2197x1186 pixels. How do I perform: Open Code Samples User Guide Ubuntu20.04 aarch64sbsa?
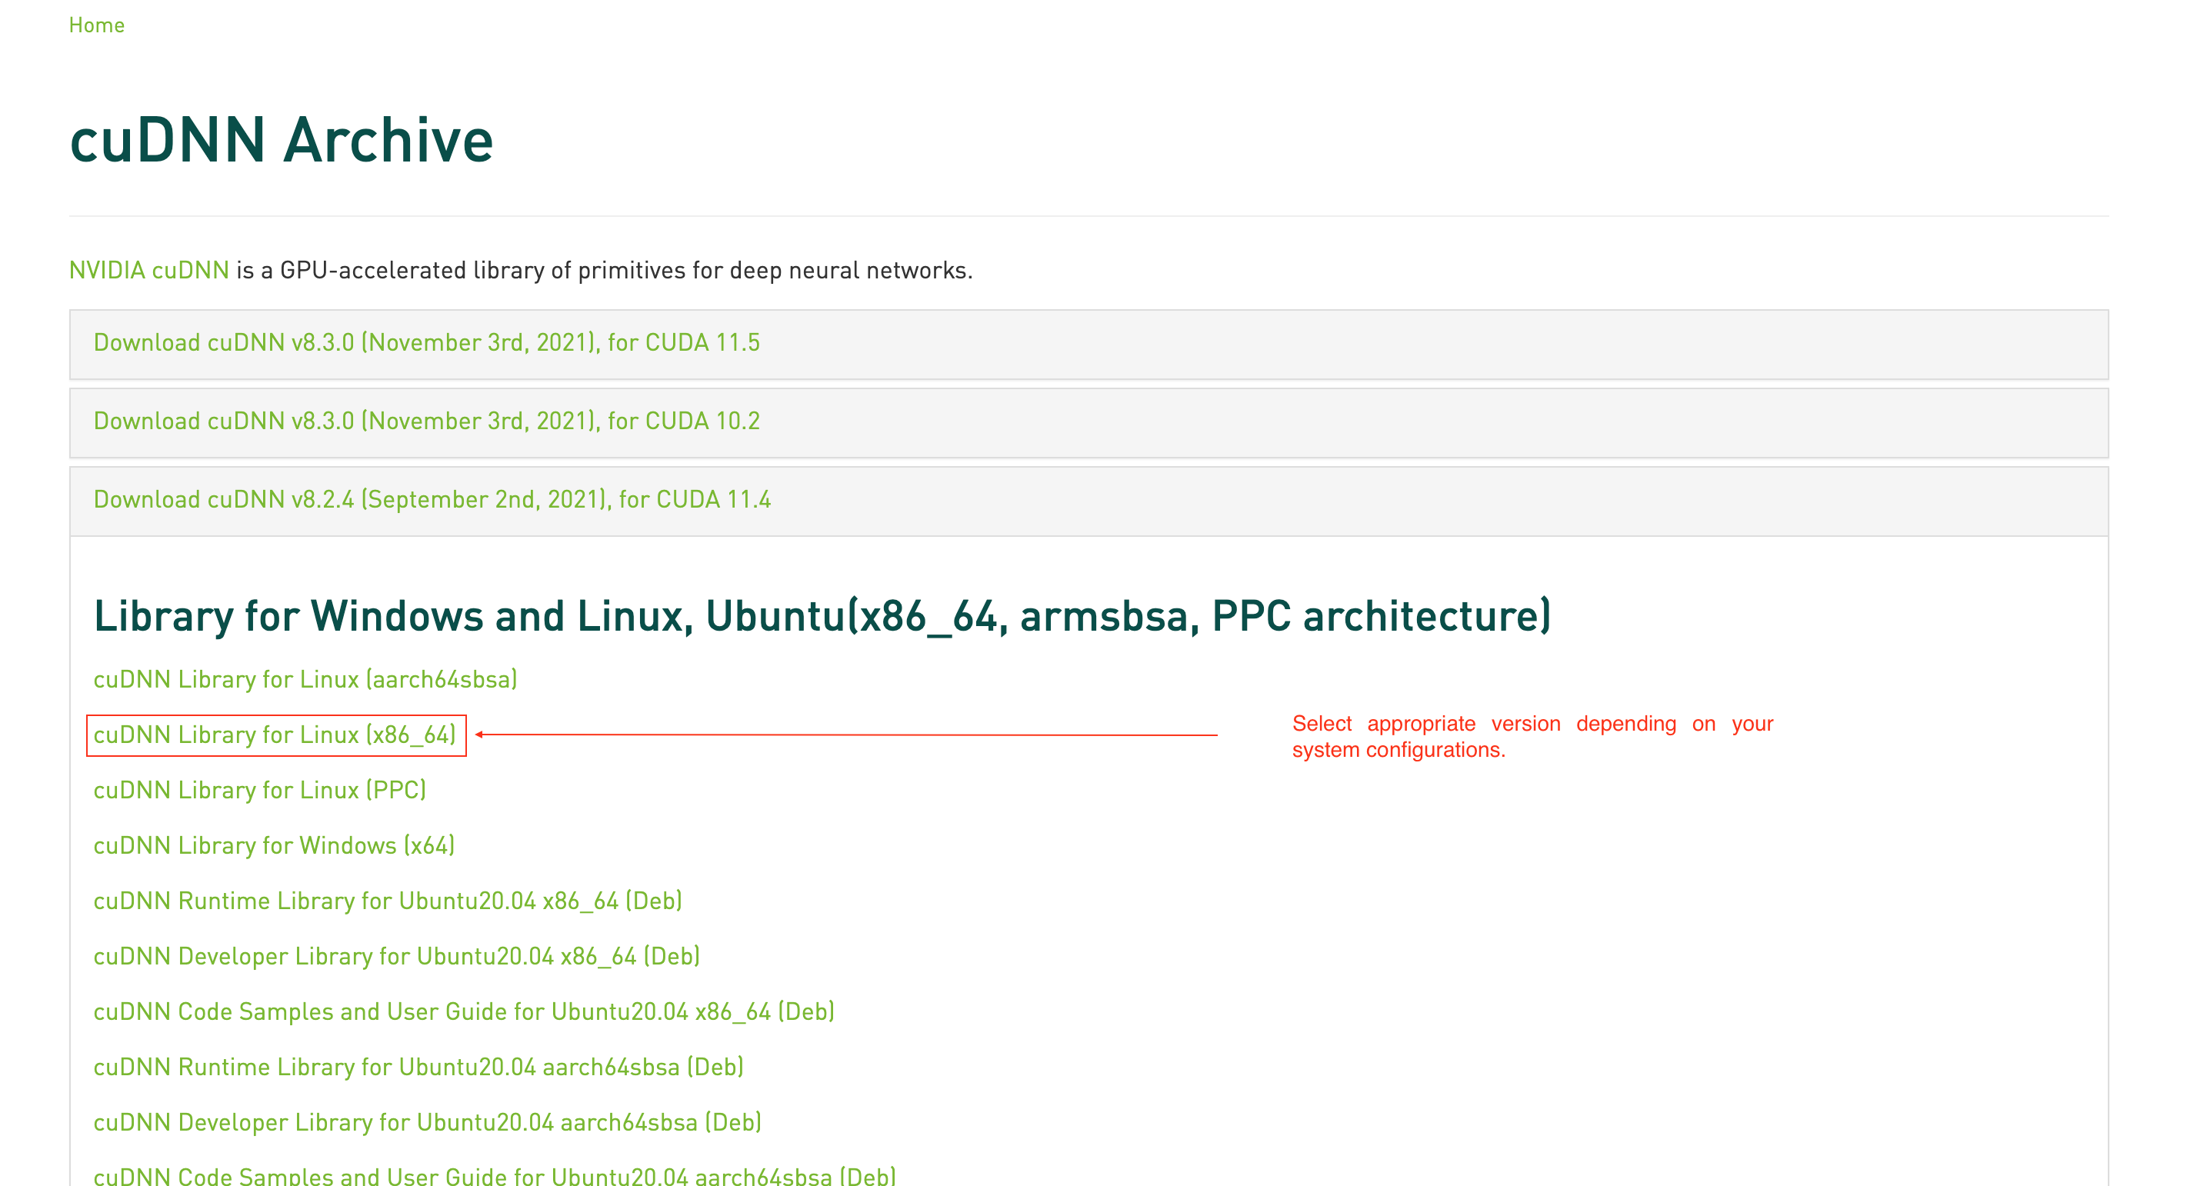[494, 1176]
